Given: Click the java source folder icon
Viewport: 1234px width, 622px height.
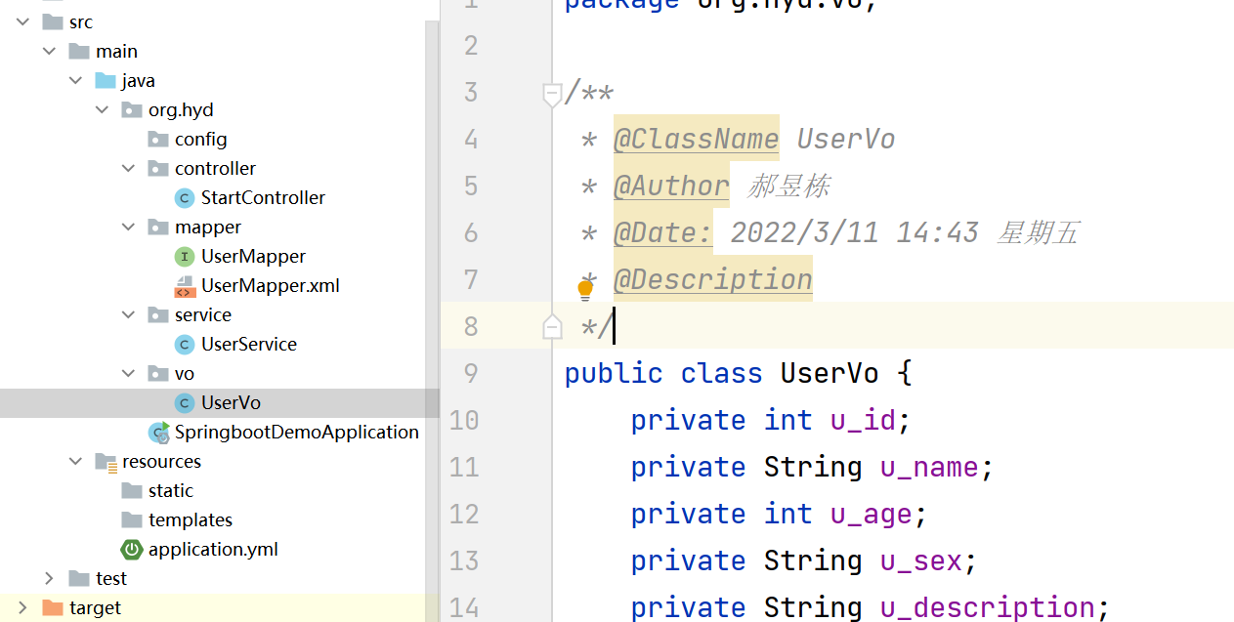Looking at the screenshot, I should pyautogui.click(x=106, y=80).
